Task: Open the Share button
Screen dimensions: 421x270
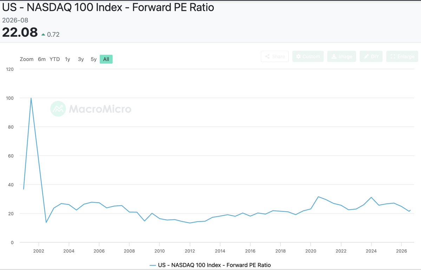Action: pyautogui.click(x=275, y=56)
